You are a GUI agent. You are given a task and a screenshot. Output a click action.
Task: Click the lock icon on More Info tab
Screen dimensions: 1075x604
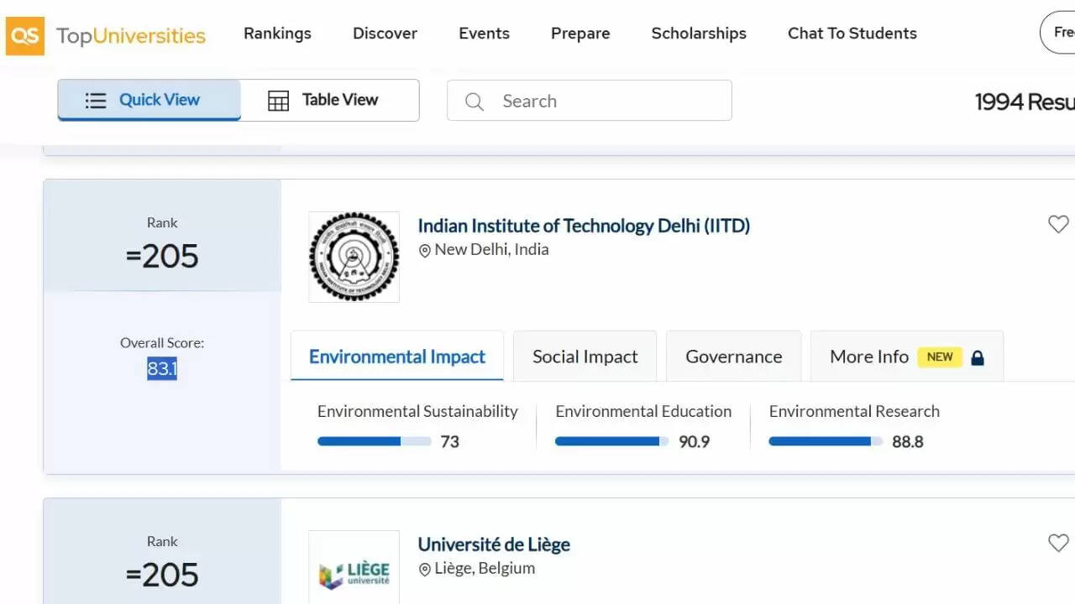click(977, 357)
